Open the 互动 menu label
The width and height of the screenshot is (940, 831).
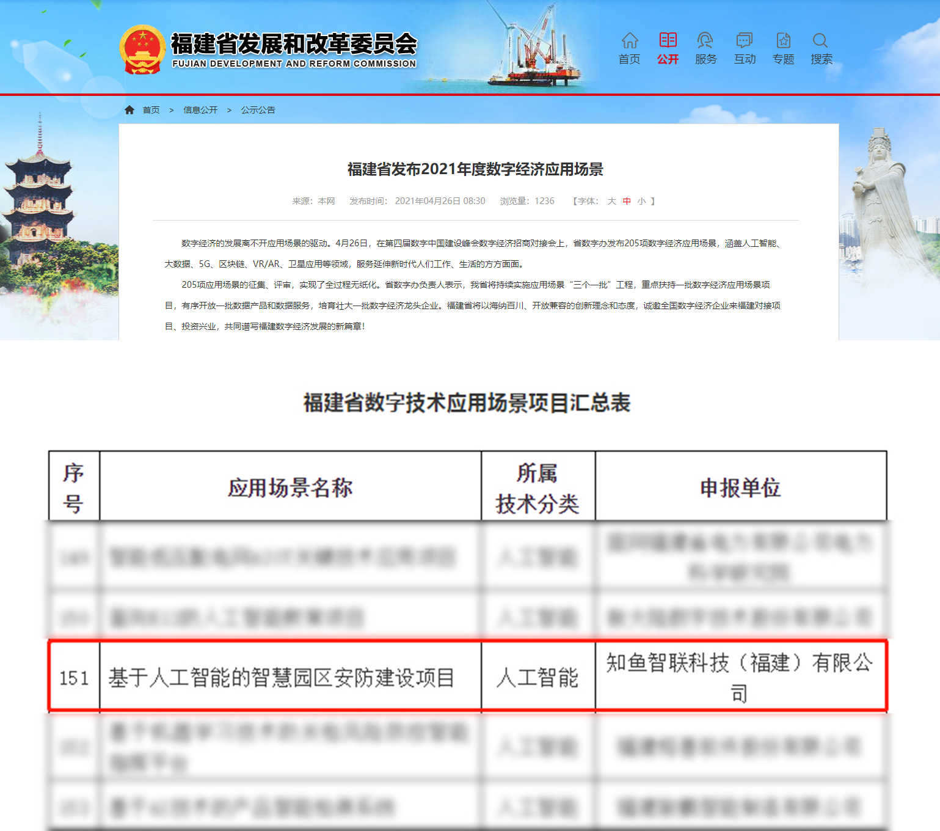(x=745, y=59)
